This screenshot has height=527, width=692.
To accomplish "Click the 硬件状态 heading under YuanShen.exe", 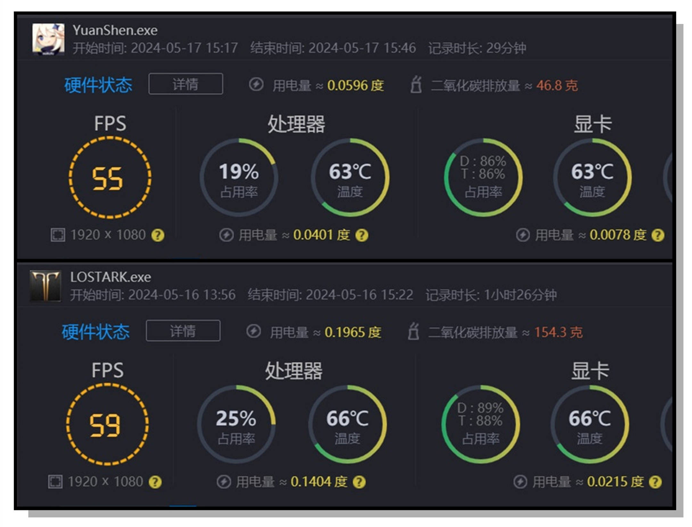I will click(98, 85).
